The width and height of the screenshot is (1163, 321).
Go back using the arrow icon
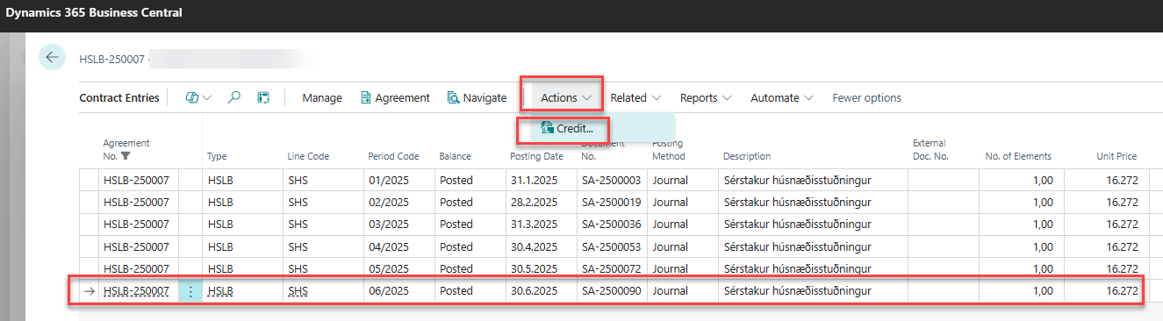52,58
